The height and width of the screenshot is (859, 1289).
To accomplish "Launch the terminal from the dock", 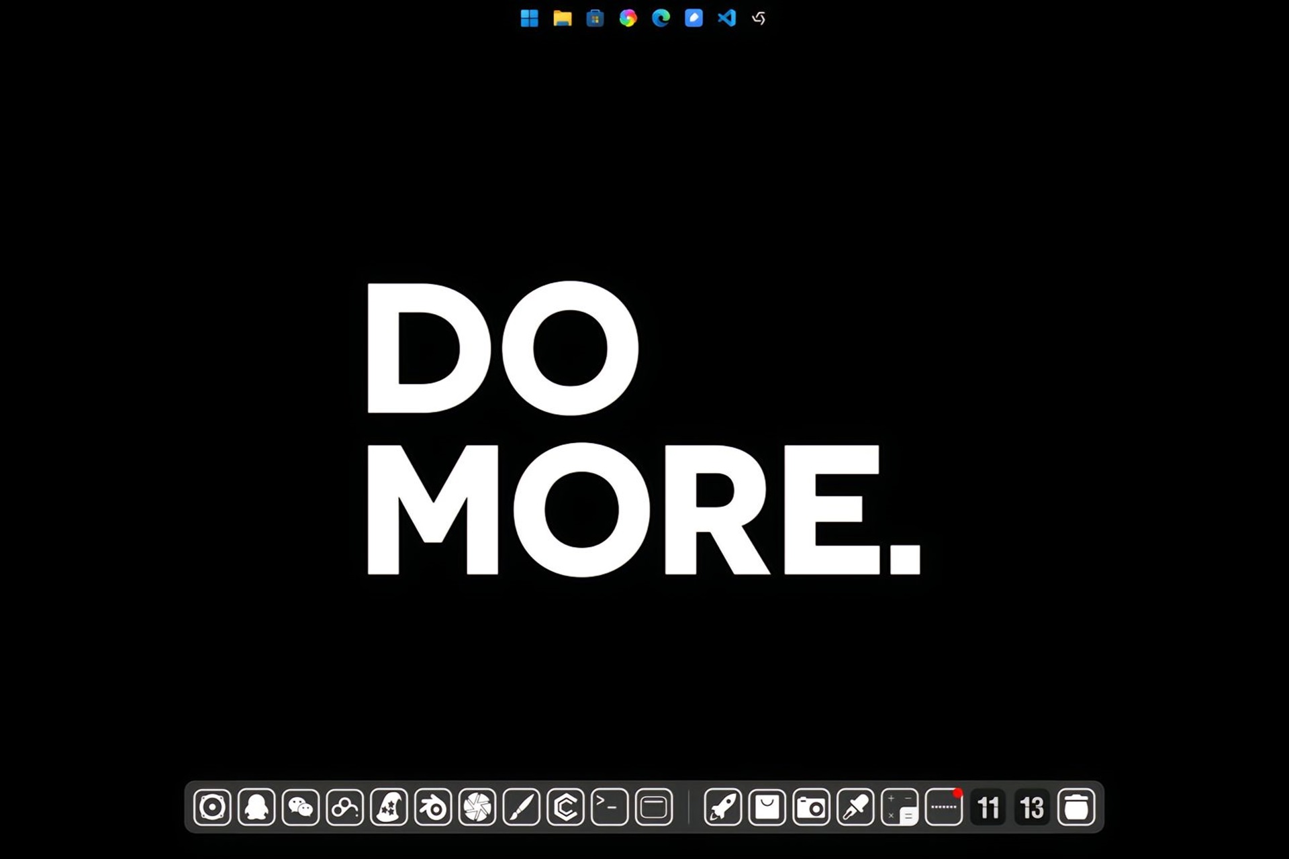I will point(610,807).
